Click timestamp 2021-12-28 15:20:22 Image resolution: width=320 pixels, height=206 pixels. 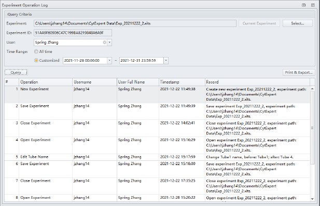tap(177, 197)
